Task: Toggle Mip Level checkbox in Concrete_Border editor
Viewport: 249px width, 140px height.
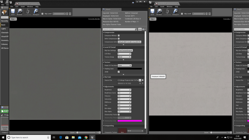Action: click(x=42, y=14)
